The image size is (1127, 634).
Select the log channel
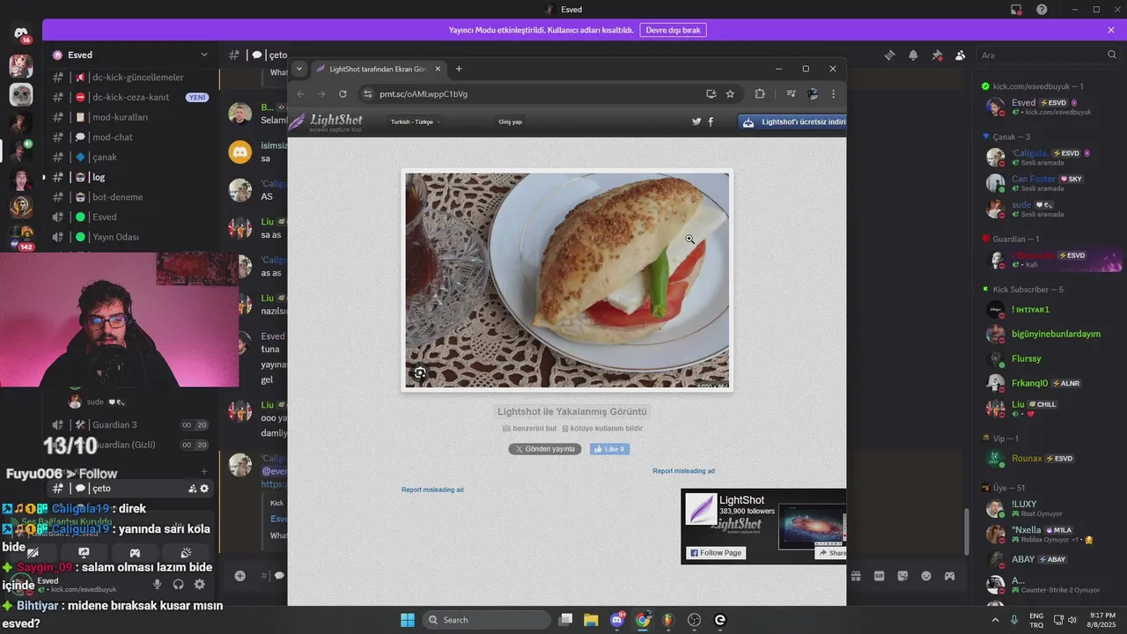[129, 177]
